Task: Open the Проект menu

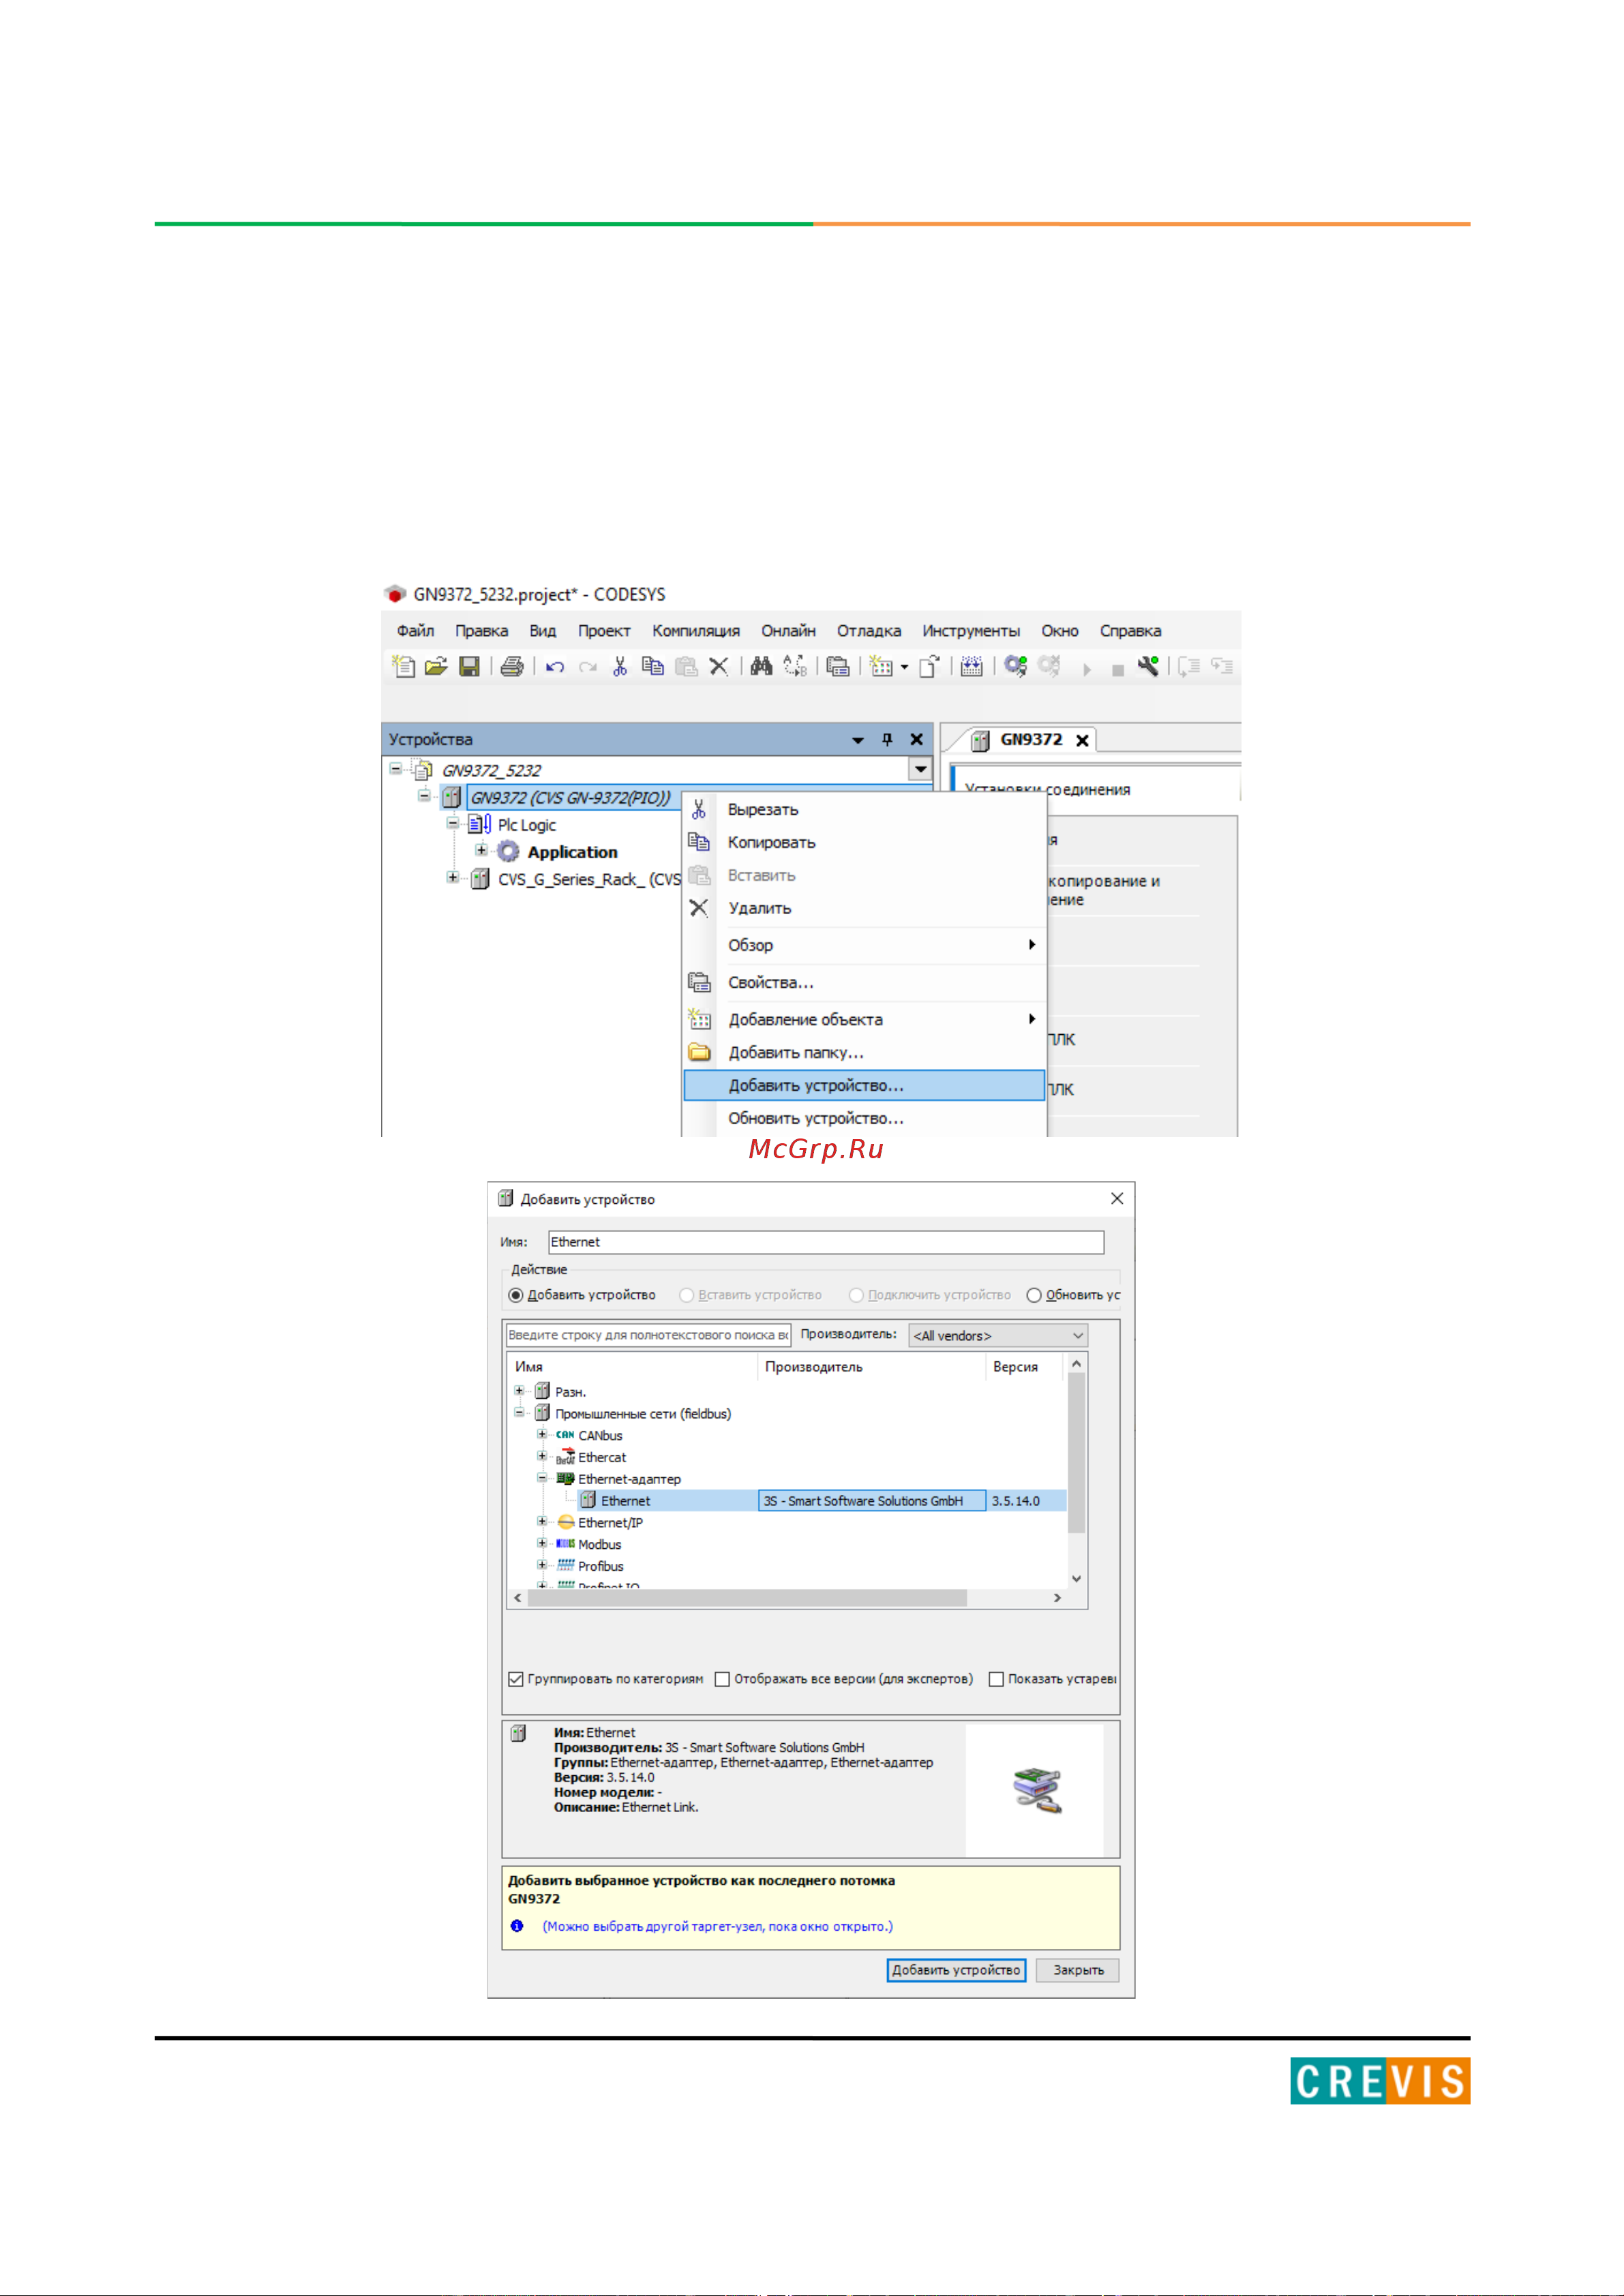Action: click(x=604, y=631)
